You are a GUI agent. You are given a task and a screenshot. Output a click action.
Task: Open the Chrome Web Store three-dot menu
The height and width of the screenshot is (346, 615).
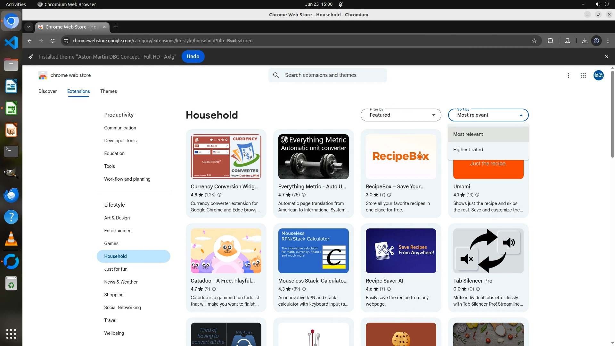pos(568,75)
